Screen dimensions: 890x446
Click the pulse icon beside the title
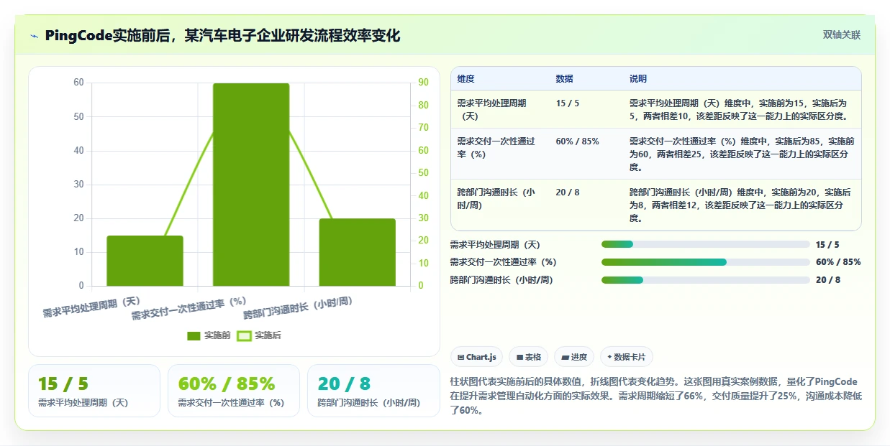pyautogui.click(x=34, y=35)
